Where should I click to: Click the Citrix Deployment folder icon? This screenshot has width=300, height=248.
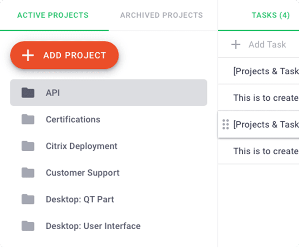[28, 146]
